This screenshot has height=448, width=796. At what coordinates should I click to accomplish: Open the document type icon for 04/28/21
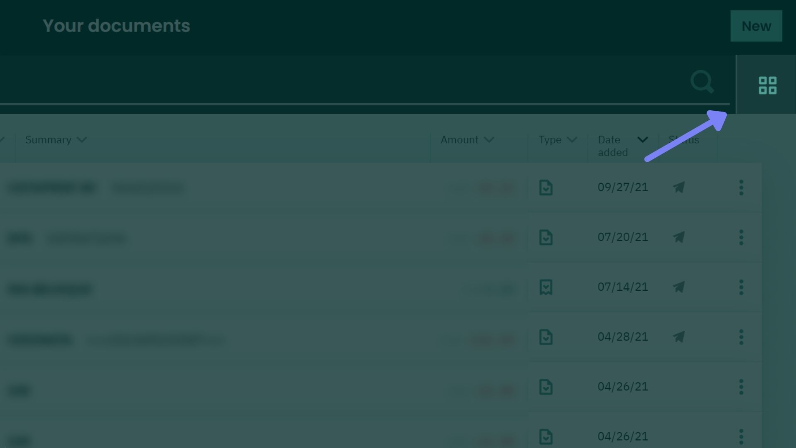tap(546, 337)
